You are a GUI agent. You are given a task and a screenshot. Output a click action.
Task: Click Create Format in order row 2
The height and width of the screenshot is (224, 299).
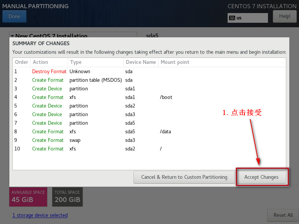click(x=48, y=80)
